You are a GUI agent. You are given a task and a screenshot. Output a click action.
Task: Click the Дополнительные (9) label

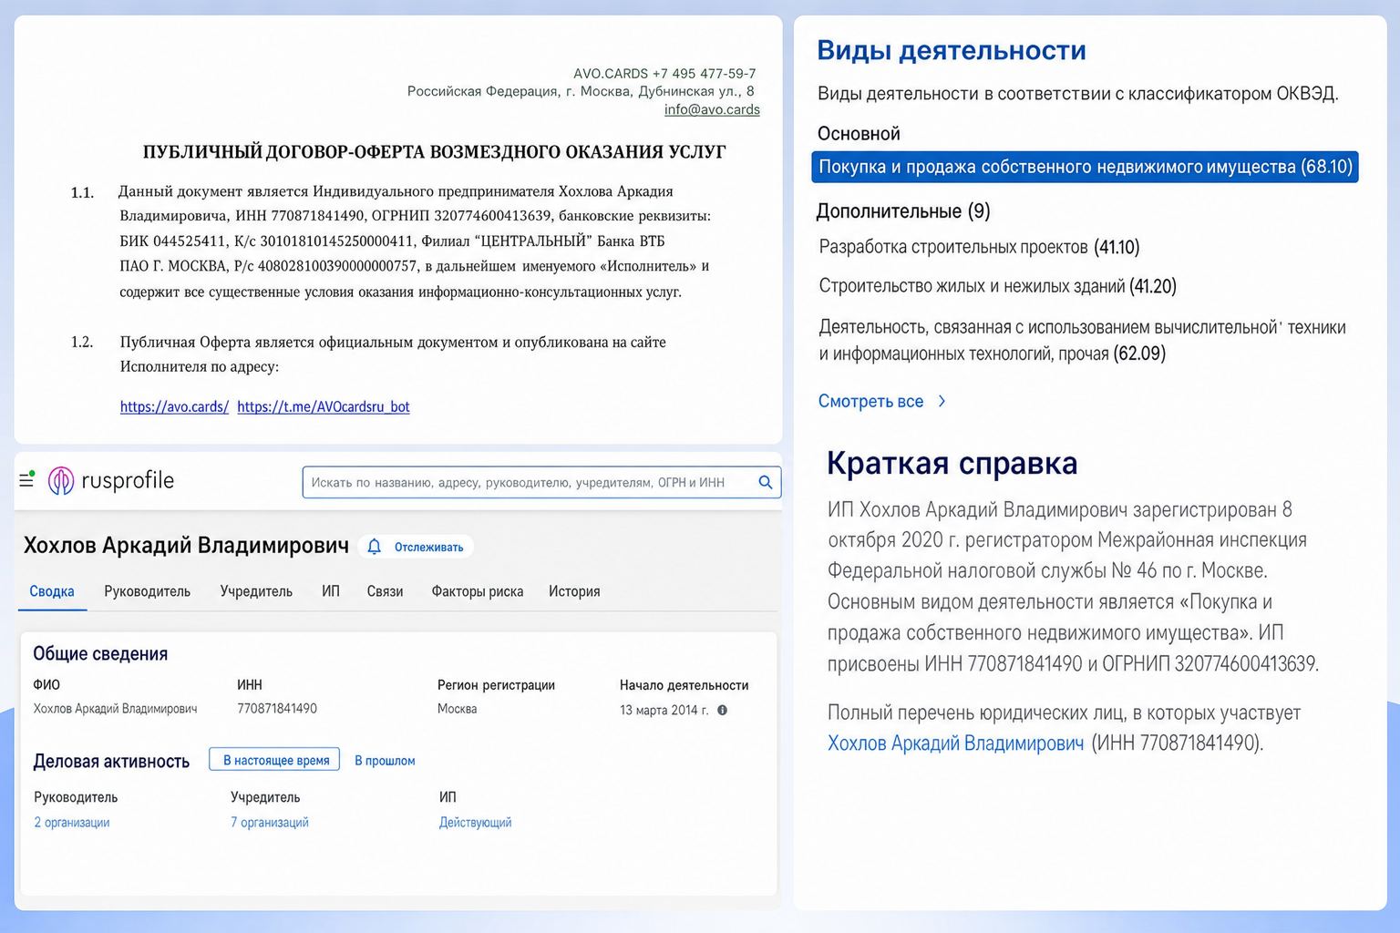tap(903, 211)
